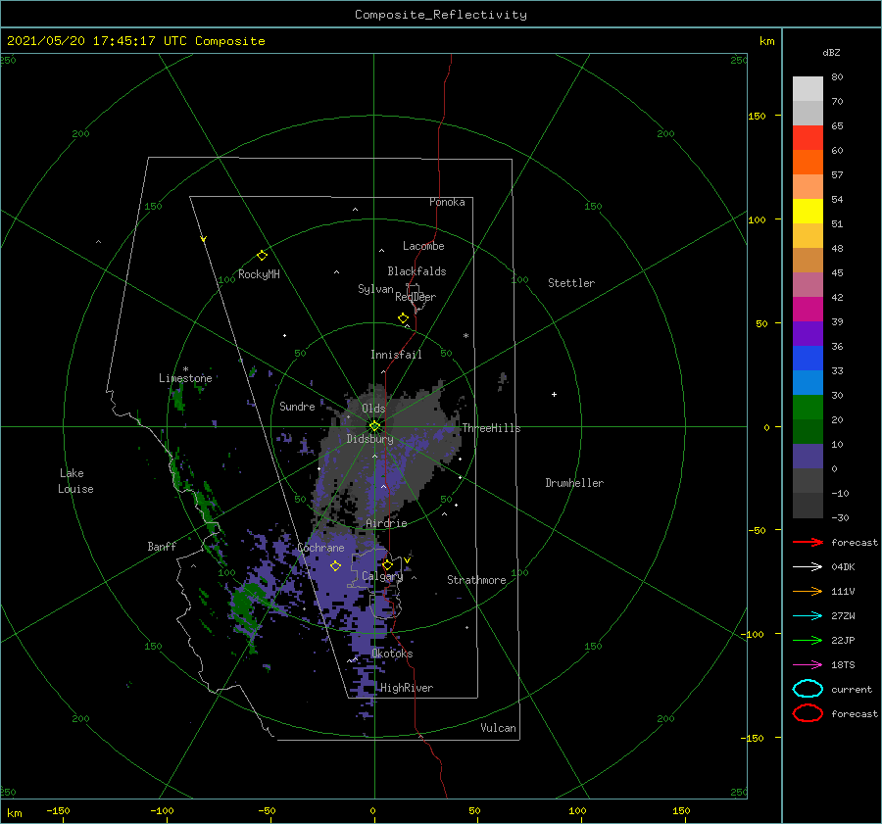
Task: Select the purple 10 dBZ color swatch
Action: (808, 456)
